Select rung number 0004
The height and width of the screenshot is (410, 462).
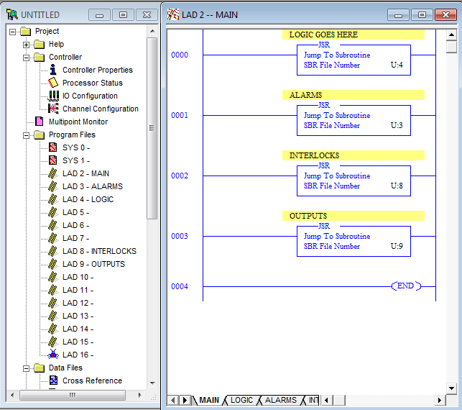180,286
